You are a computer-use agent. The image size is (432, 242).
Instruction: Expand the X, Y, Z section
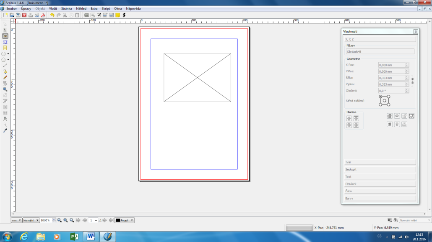click(380, 39)
